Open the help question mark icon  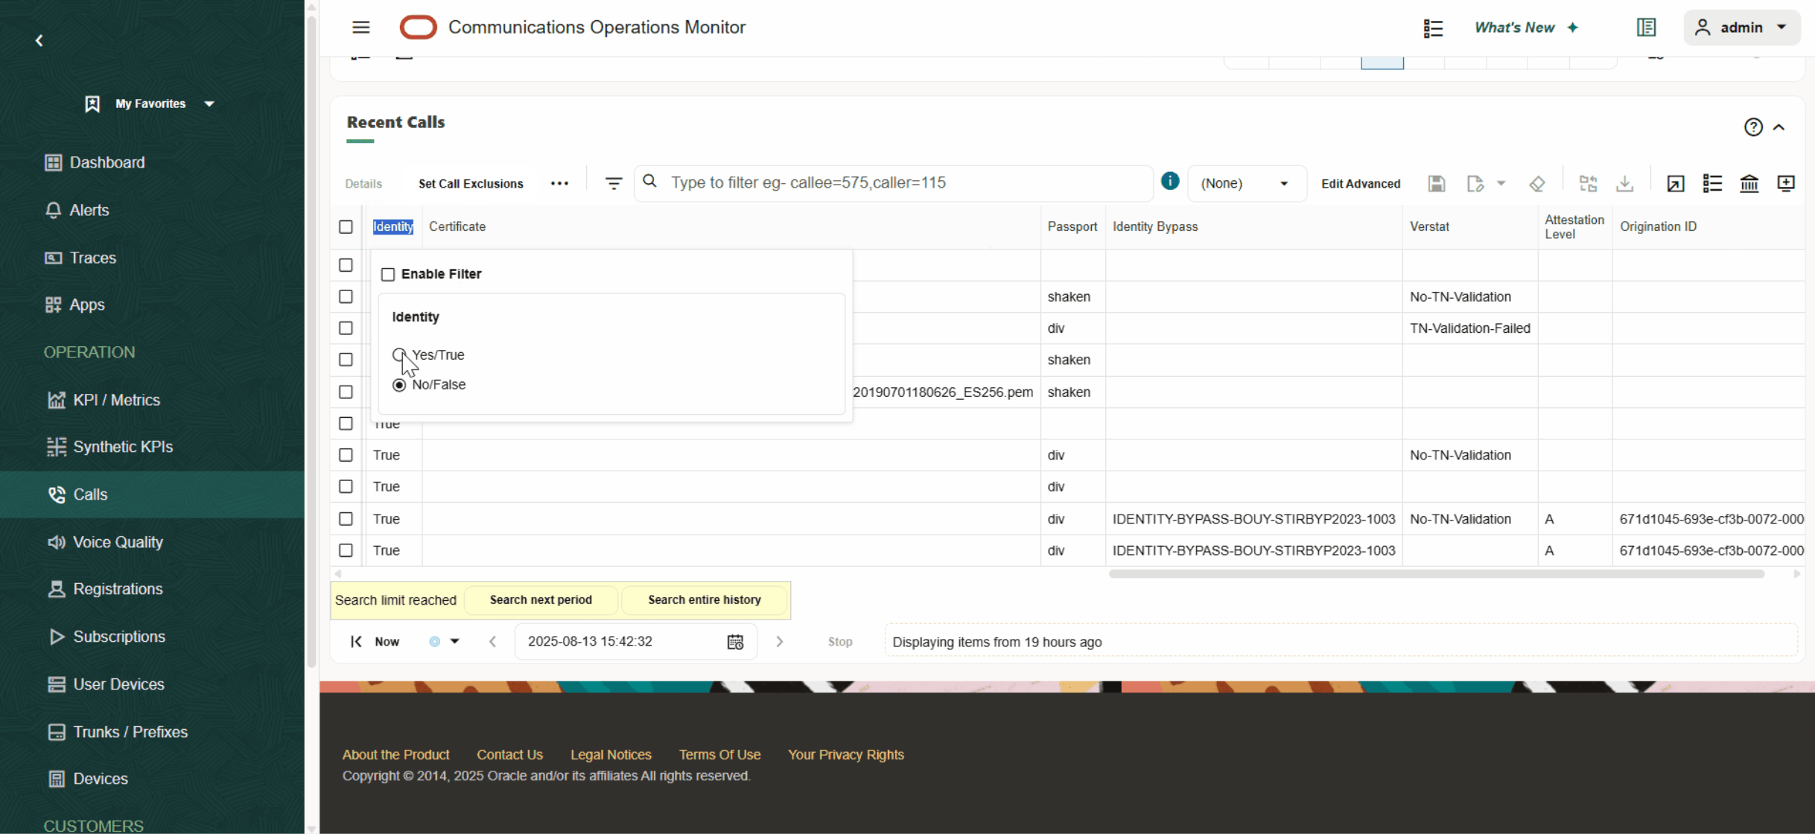point(1752,127)
